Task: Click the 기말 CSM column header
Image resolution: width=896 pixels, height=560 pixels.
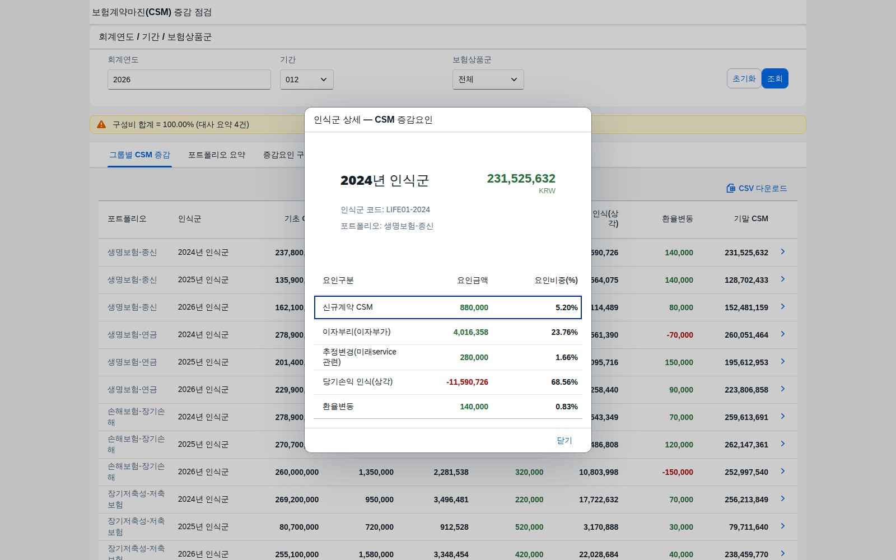Action: click(751, 219)
